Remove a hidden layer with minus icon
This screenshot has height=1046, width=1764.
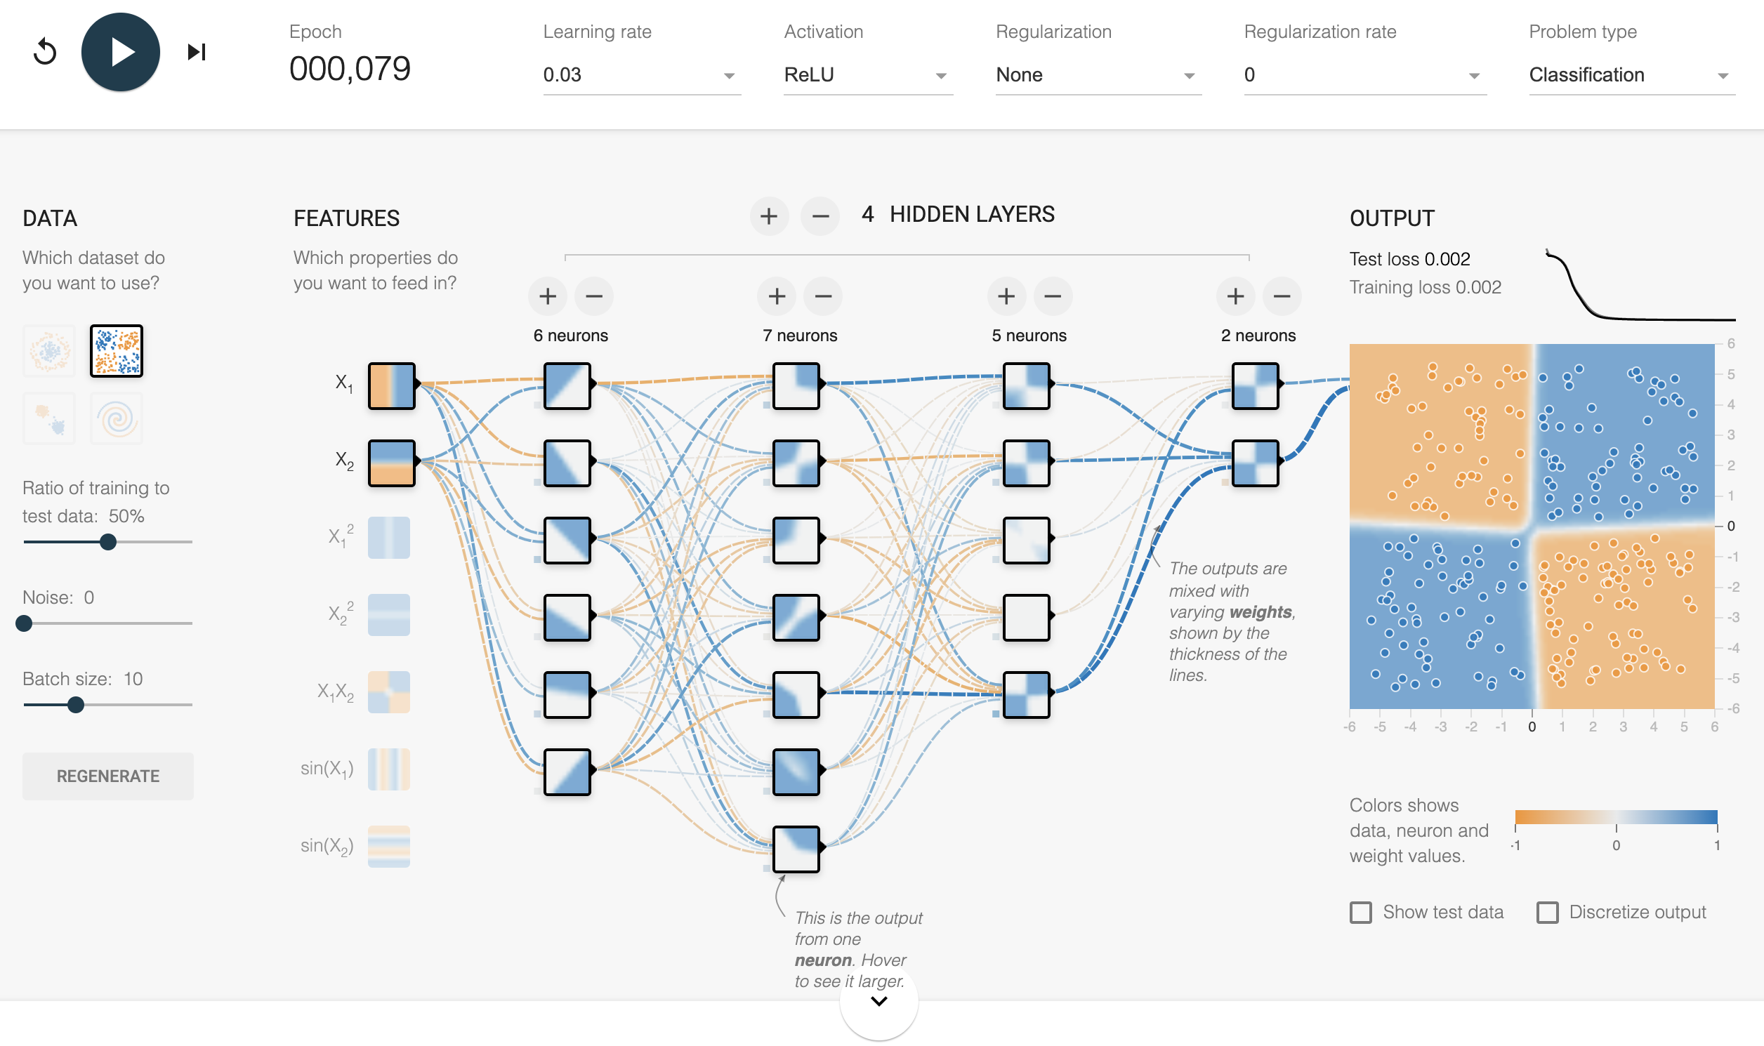820,216
